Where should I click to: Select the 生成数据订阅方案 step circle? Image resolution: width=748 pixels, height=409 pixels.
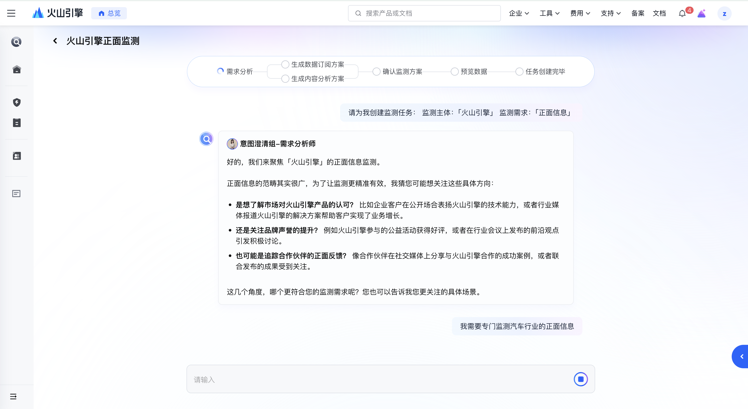point(285,64)
